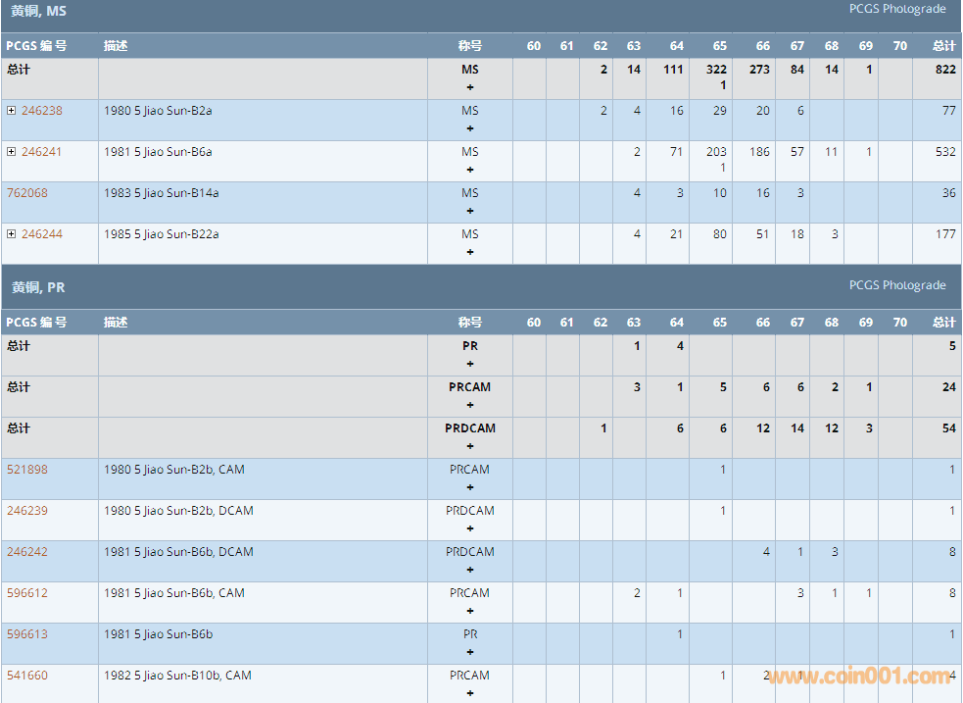The image size is (963, 703).
Task: Click red count 71 in 1981 Sun-B6a row
Action: [x=676, y=152]
